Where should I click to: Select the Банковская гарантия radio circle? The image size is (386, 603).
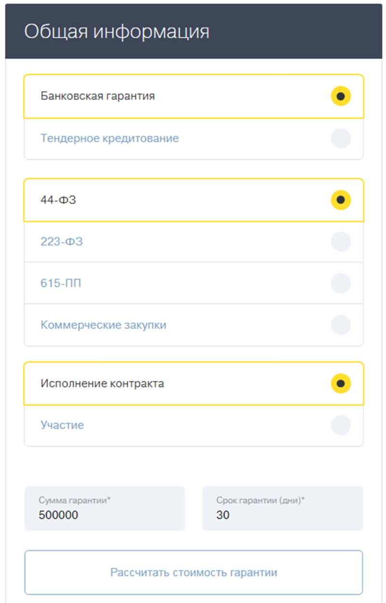[x=341, y=96]
